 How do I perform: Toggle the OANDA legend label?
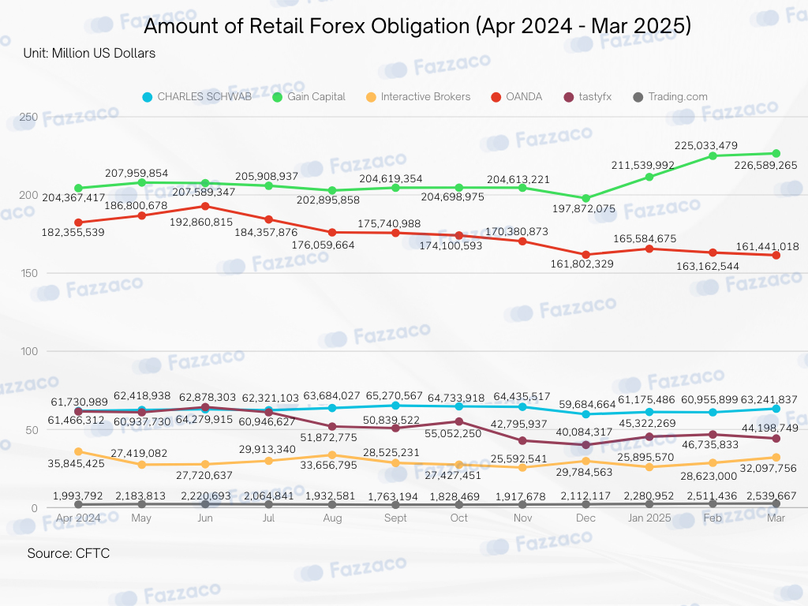click(524, 97)
